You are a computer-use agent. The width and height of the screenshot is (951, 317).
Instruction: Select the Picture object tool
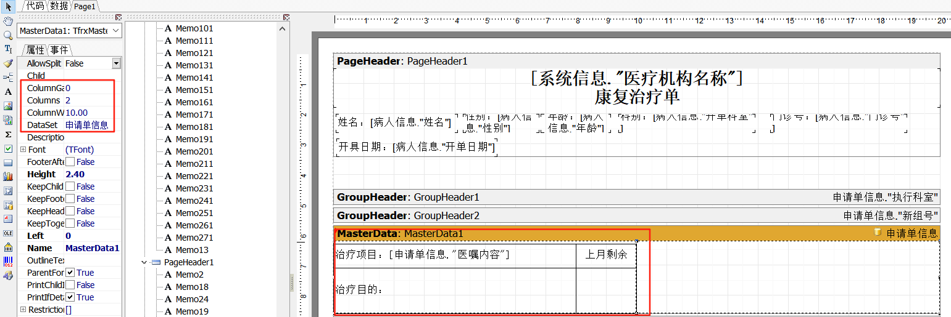point(8,105)
